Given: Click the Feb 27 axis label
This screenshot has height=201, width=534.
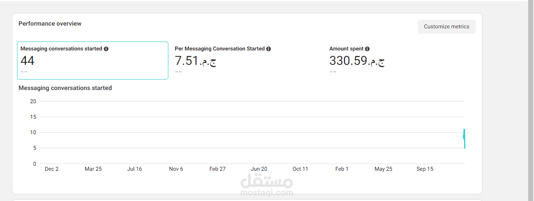Looking at the screenshot, I should pyautogui.click(x=217, y=169).
